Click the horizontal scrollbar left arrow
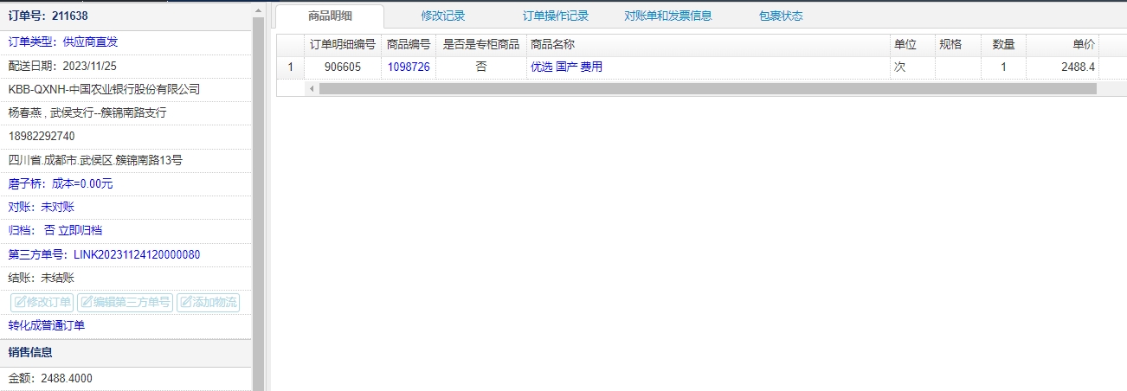The height and width of the screenshot is (391, 1127). [x=312, y=88]
